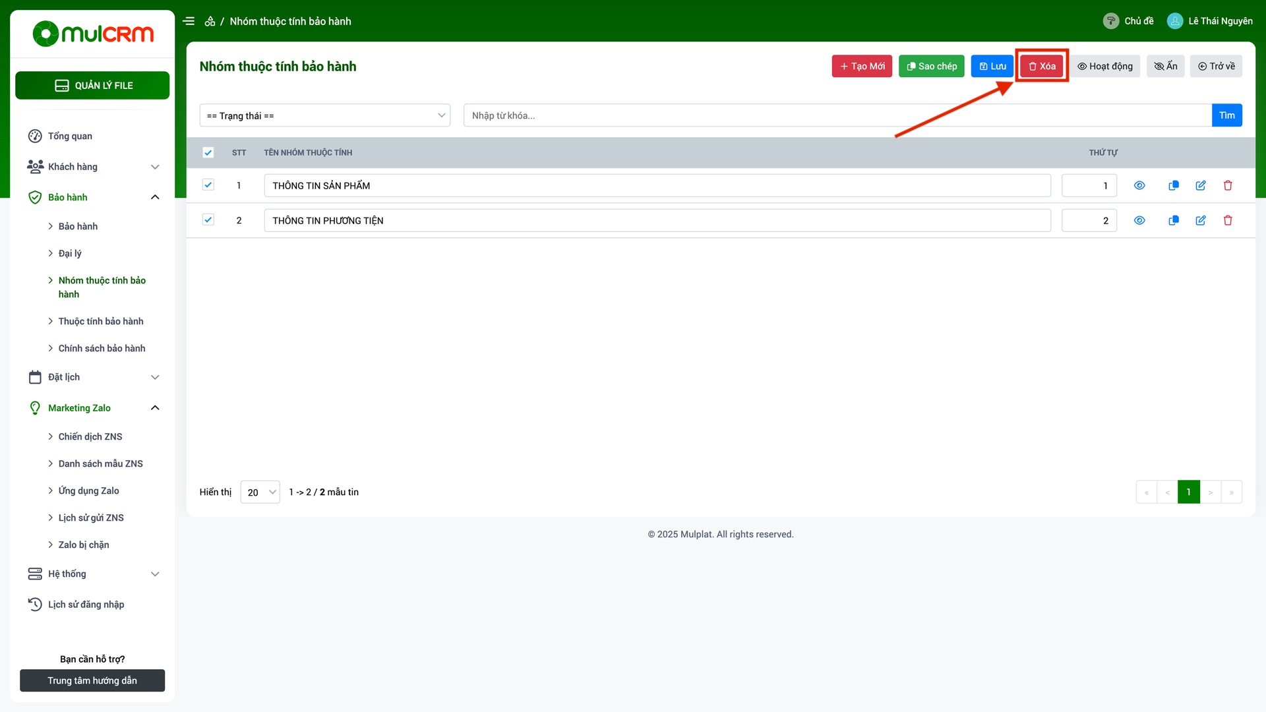Click the hamburger menu toggle icon
The image size is (1266, 712).
189,21
